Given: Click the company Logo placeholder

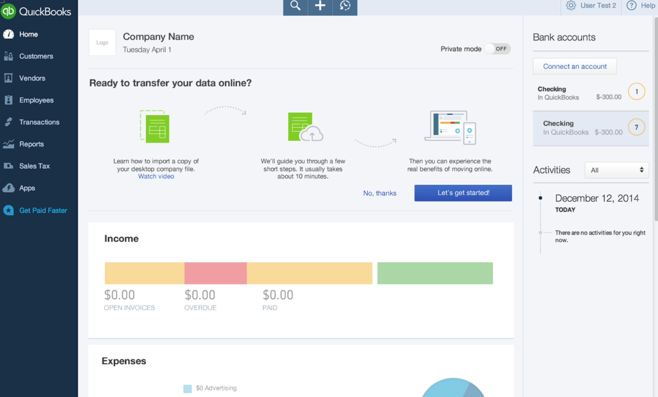Looking at the screenshot, I should point(102,43).
